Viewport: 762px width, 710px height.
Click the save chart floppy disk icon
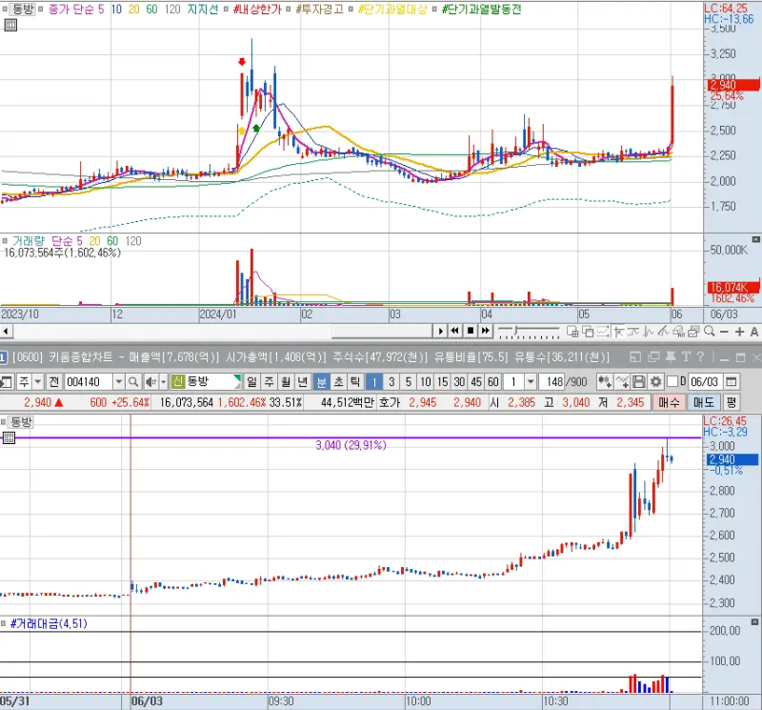tap(638, 382)
